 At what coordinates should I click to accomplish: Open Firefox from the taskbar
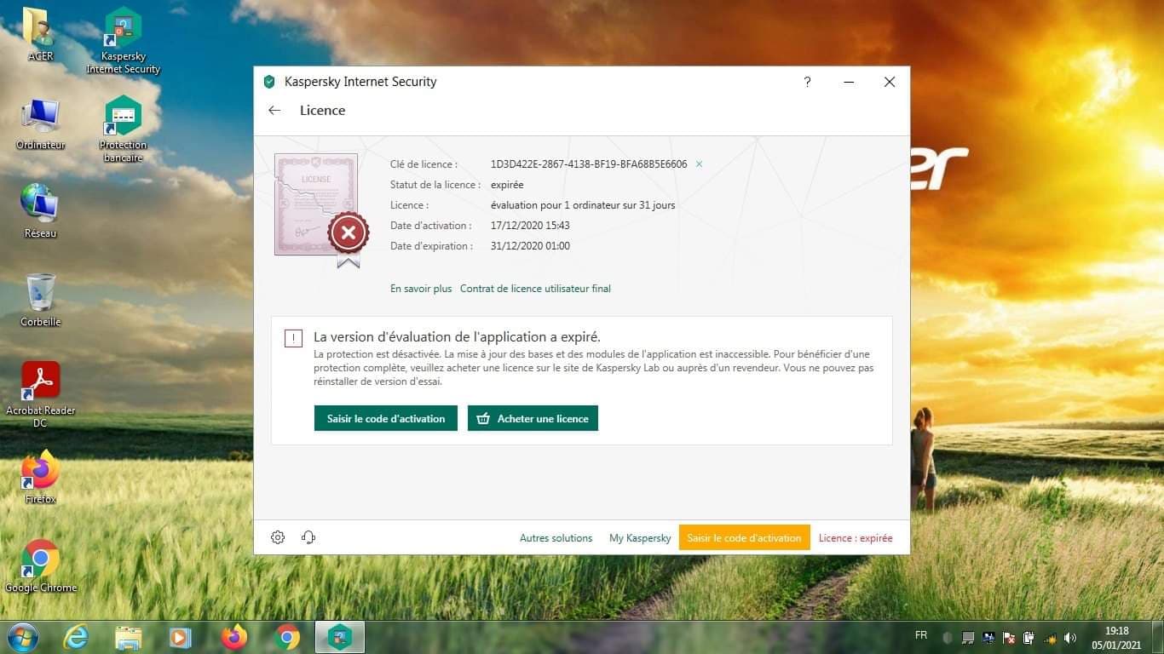tap(233, 637)
